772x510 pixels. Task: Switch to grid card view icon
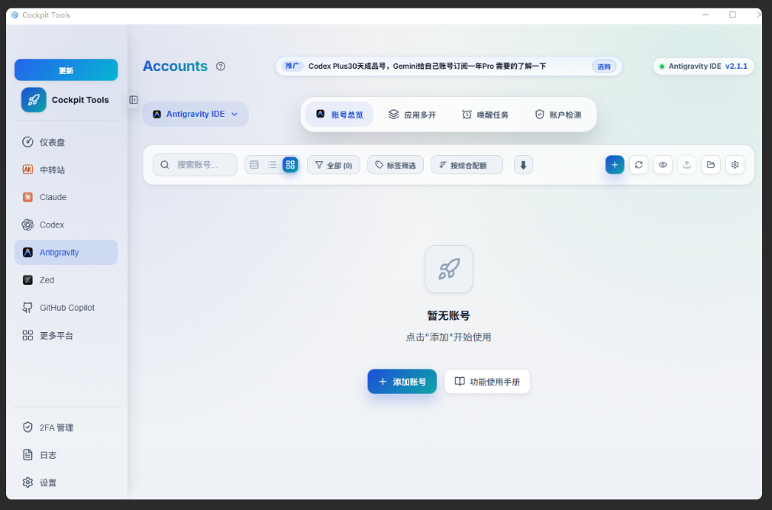pyautogui.click(x=290, y=165)
